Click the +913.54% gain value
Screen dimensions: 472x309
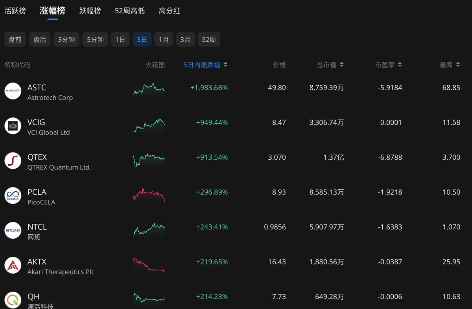pyautogui.click(x=212, y=157)
